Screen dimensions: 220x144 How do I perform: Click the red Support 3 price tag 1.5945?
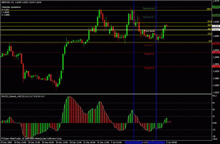click(x=216, y=67)
